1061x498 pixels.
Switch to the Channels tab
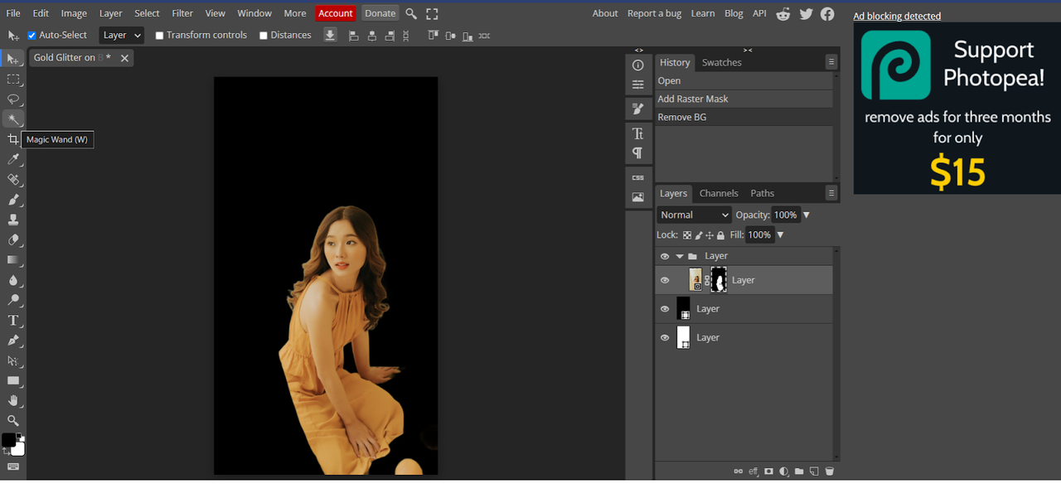(719, 193)
